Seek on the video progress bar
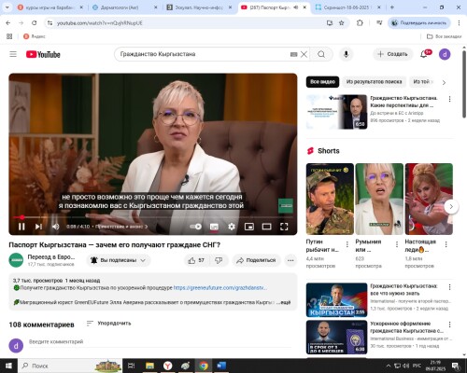 coord(153,217)
